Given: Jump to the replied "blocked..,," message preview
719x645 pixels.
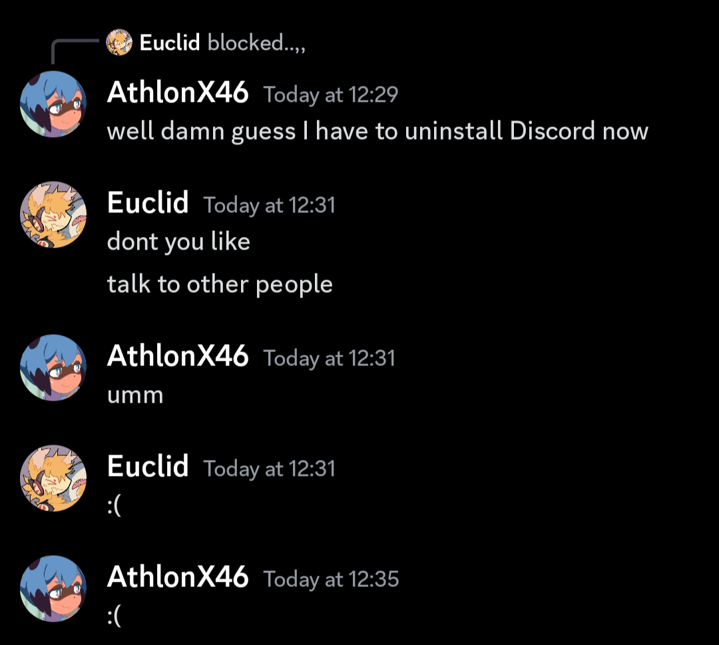Looking at the screenshot, I should coord(256,43).
